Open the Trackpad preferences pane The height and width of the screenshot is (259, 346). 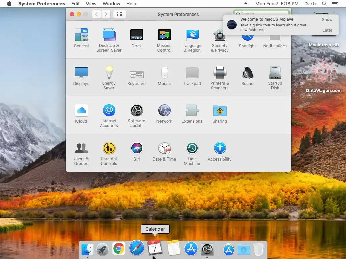point(192,76)
